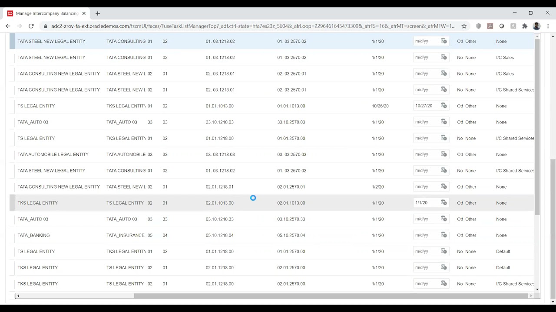The image size is (556, 312).
Task: Click account 33.10.1218.03
Action: click(x=220, y=122)
